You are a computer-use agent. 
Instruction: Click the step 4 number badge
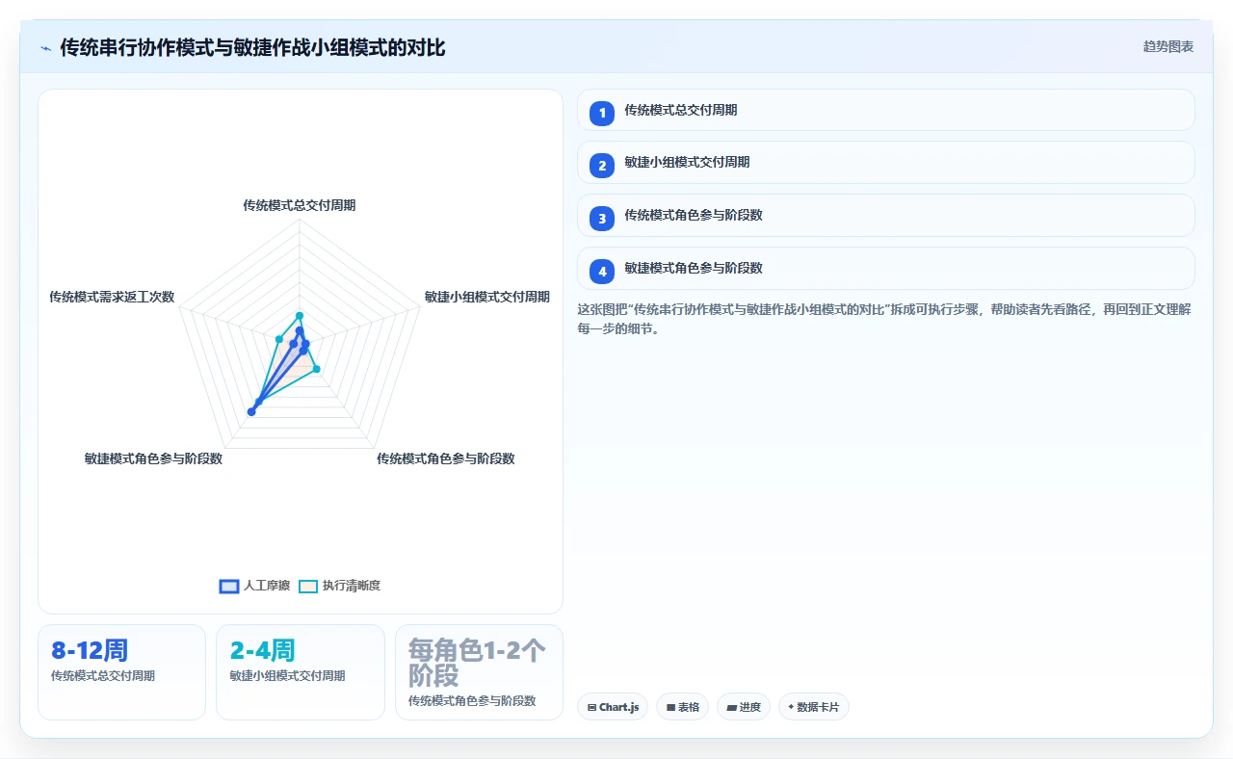pyautogui.click(x=602, y=271)
